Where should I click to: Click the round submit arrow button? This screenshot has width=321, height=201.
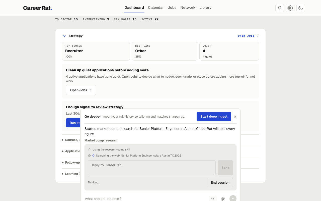[233, 199]
